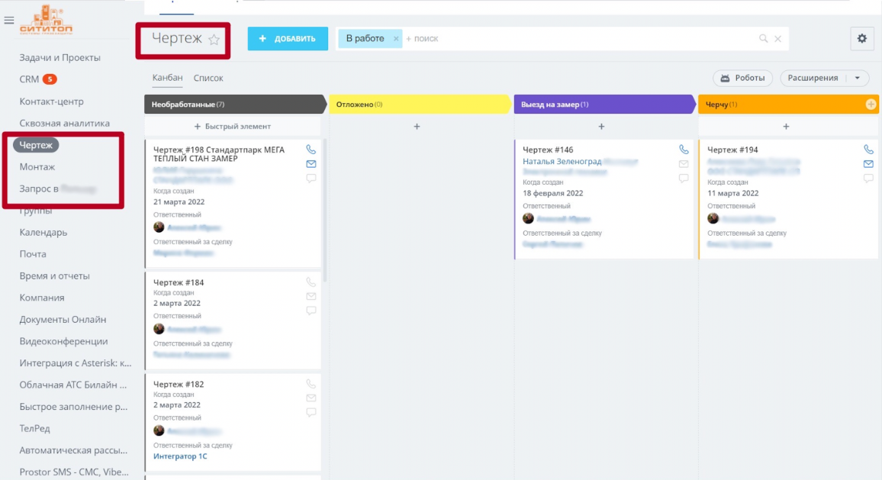Click the search magnifier icon
882x480 pixels.
point(763,38)
